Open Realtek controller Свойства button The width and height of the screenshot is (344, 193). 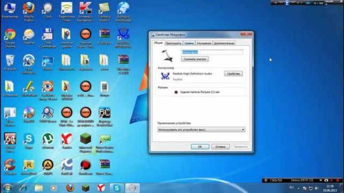[x=233, y=74]
